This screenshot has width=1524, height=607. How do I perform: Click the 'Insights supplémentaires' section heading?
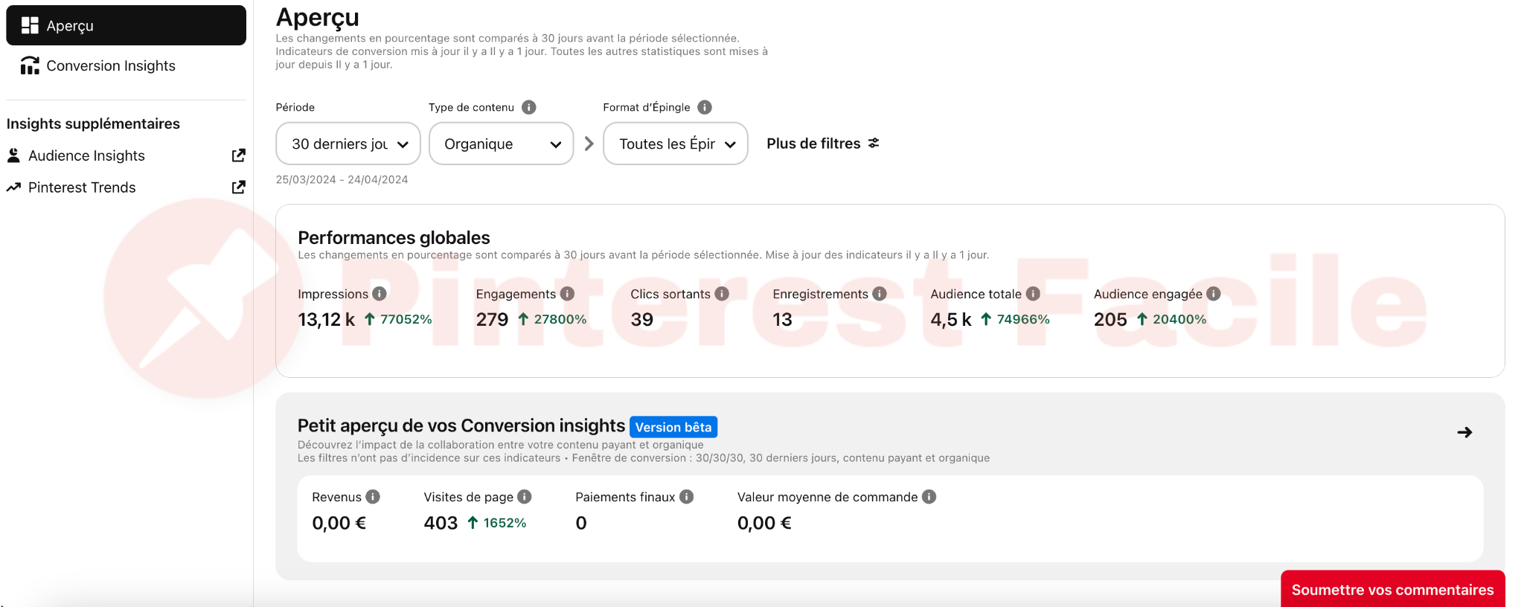point(93,123)
